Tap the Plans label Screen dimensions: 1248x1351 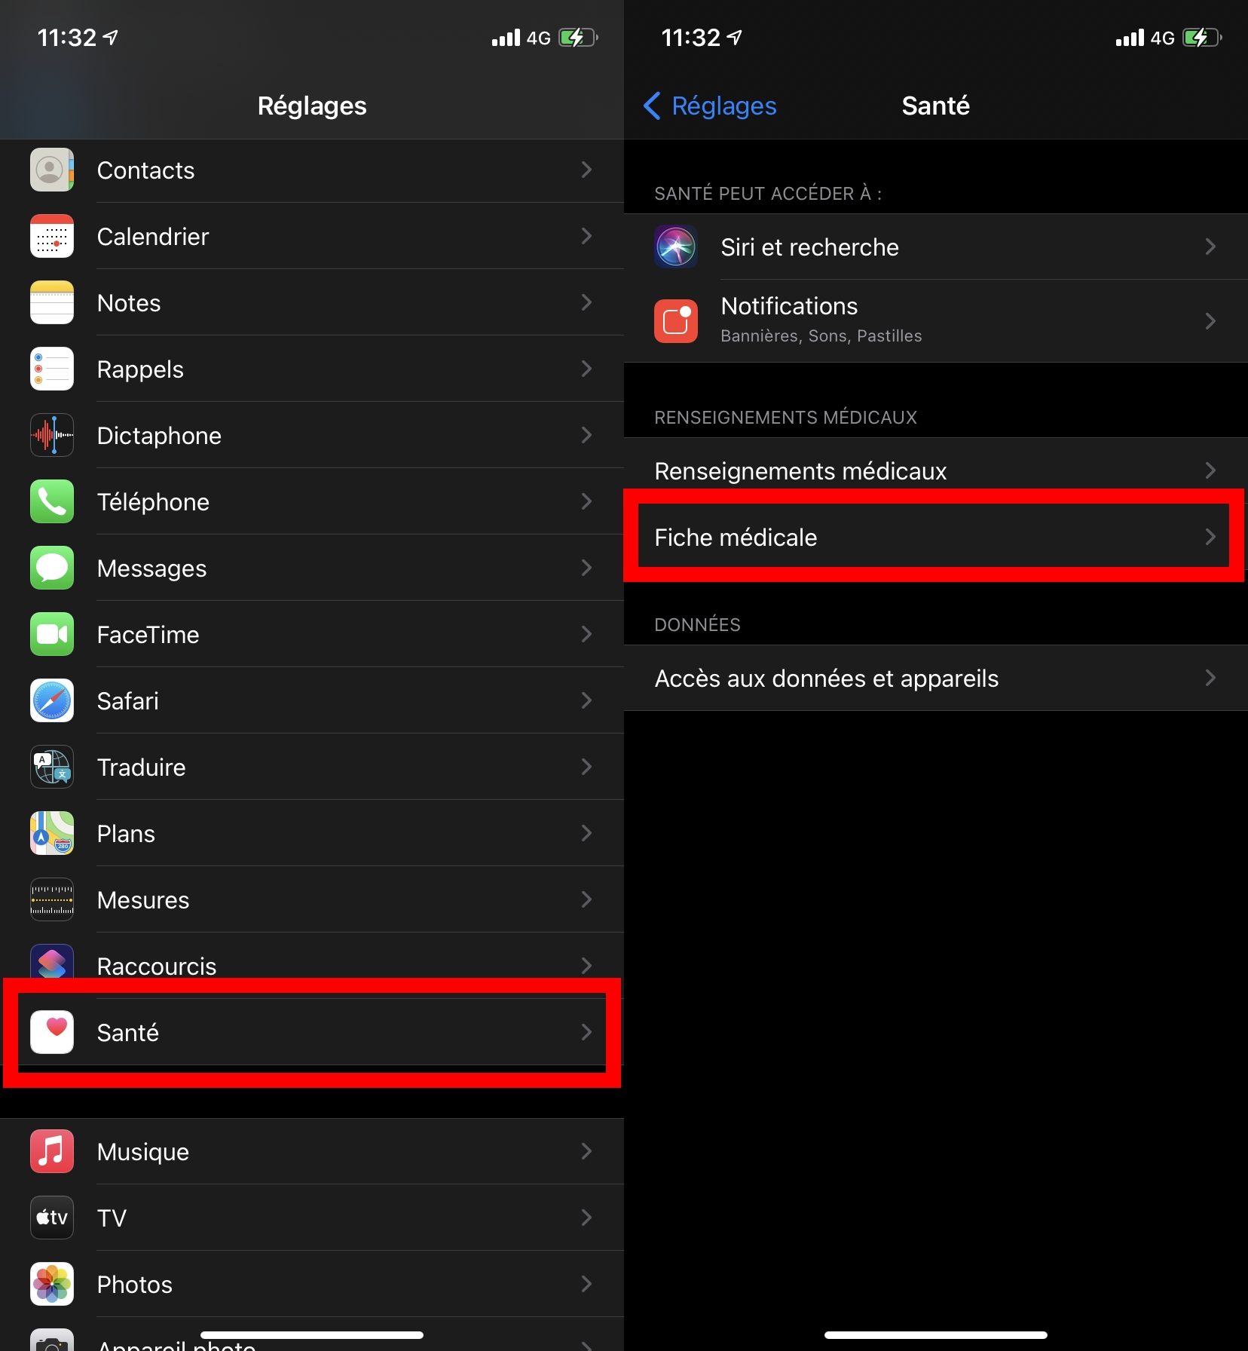click(x=126, y=834)
